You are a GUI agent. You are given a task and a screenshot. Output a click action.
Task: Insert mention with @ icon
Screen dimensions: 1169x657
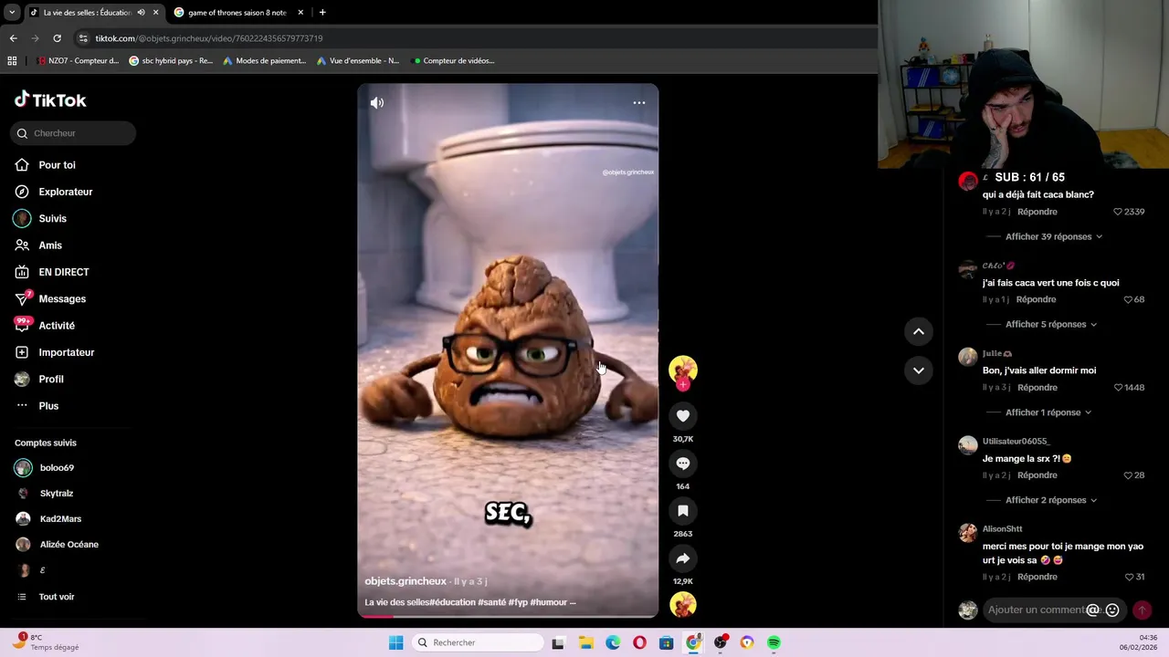[1092, 610]
